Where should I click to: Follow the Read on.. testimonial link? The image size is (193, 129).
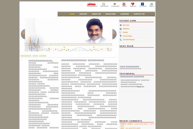141,87
